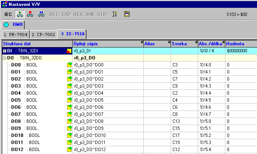Screen dimensions: 257x154
Task: Click the %Y5.2 address cell
Action: (212, 135)
